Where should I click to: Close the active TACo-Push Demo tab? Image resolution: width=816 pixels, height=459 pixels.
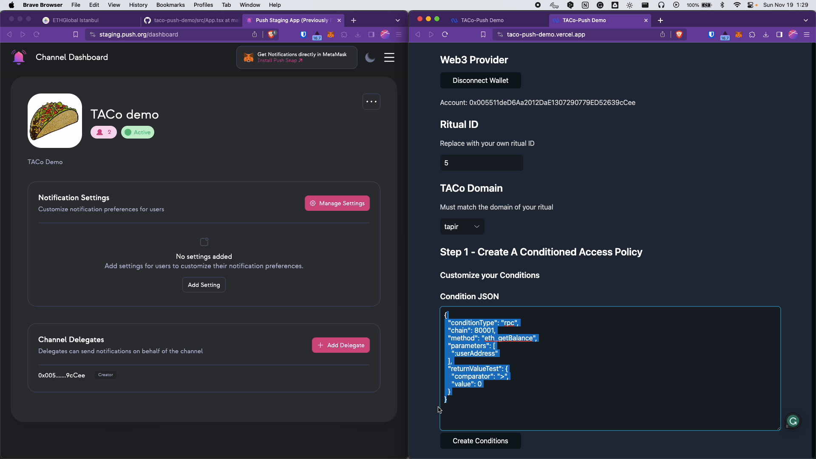646,20
